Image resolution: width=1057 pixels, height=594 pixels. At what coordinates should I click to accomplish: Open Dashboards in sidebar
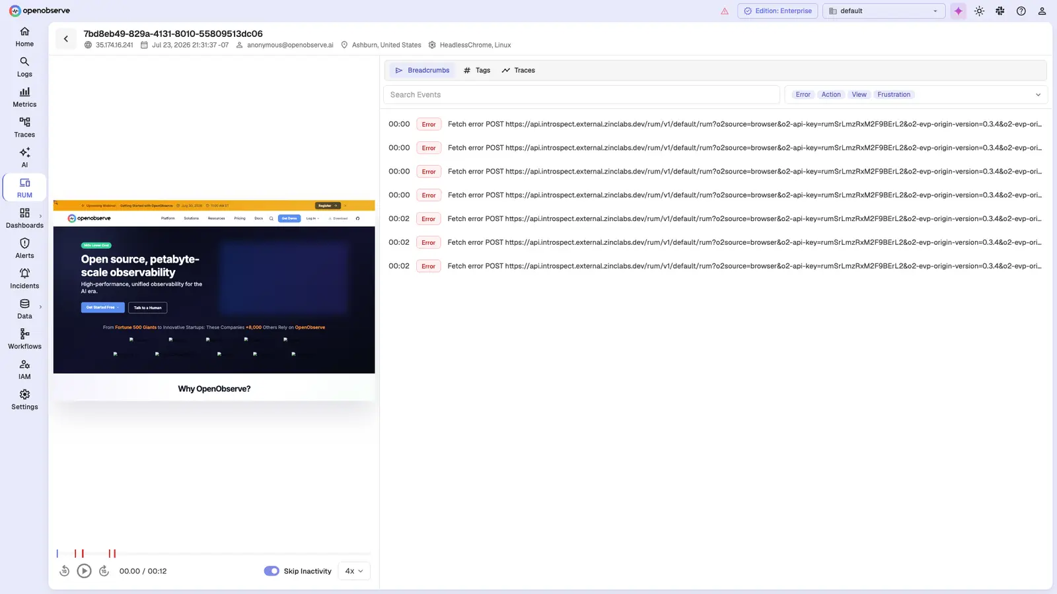(24, 218)
